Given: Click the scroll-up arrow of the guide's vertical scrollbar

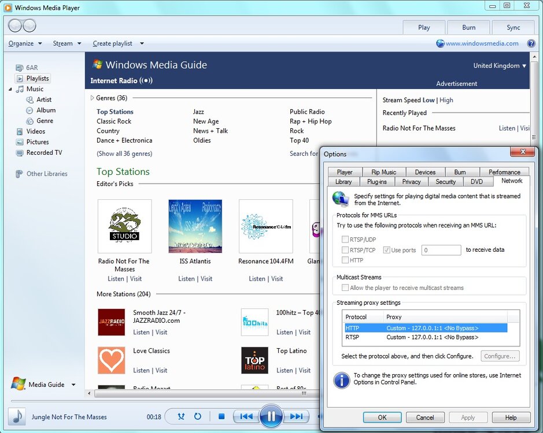Looking at the screenshot, I should pos(534,57).
